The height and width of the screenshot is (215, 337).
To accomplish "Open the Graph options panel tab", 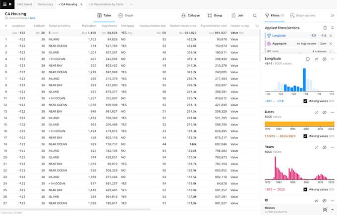I will pyautogui.click(x=303, y=15).
